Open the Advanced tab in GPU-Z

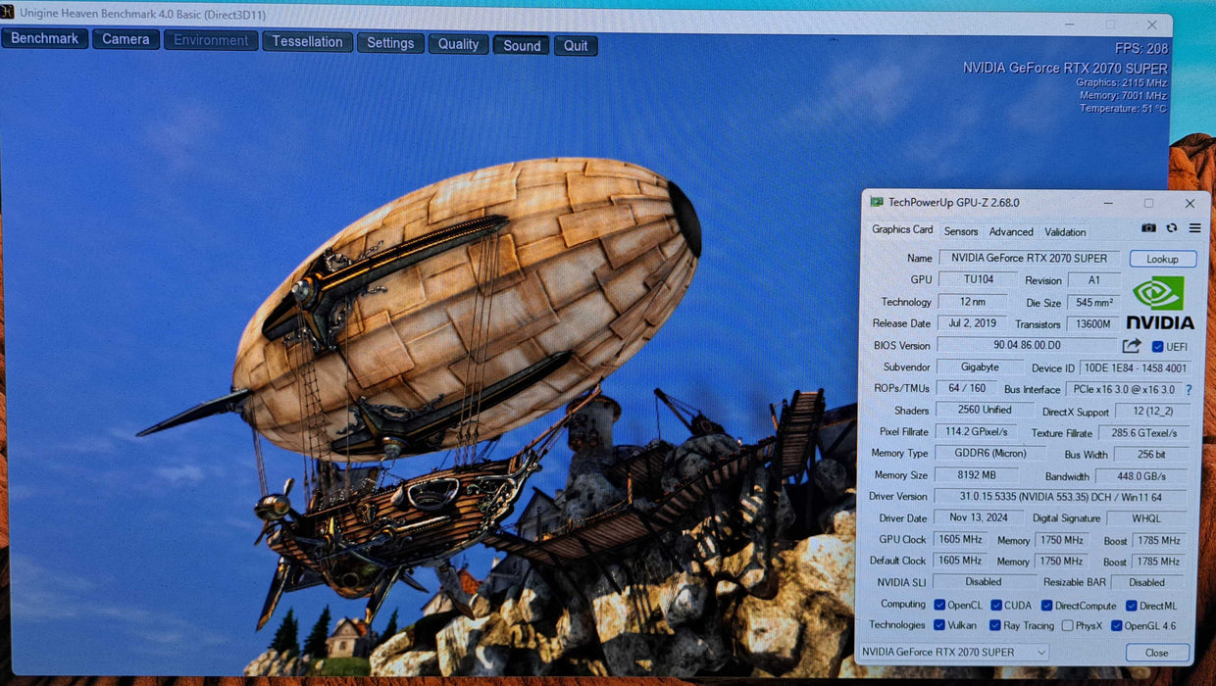point(1011,231)
